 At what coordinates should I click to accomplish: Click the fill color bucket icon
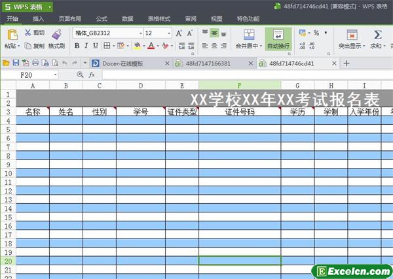137,46
